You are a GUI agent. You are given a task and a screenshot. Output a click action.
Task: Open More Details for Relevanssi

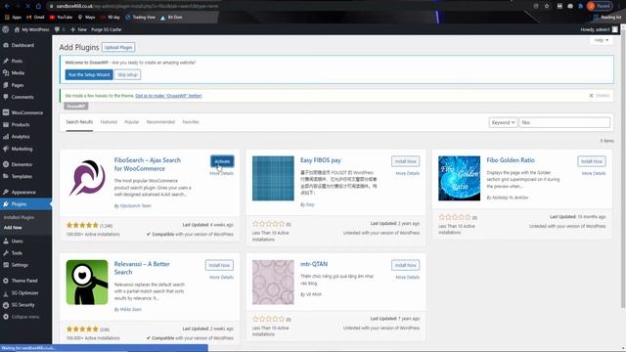(222, 278)
